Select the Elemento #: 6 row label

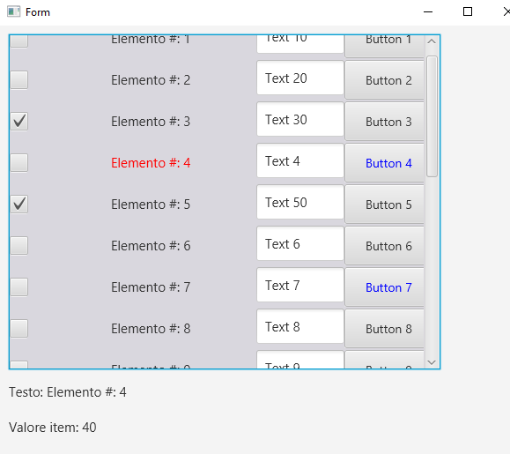pyautogui.click(x=151, y=246)
